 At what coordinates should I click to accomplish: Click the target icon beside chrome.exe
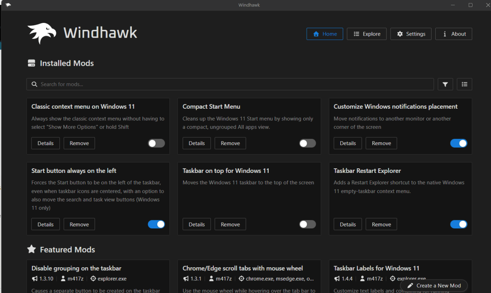pyautogui.click(x=241, y=279)
